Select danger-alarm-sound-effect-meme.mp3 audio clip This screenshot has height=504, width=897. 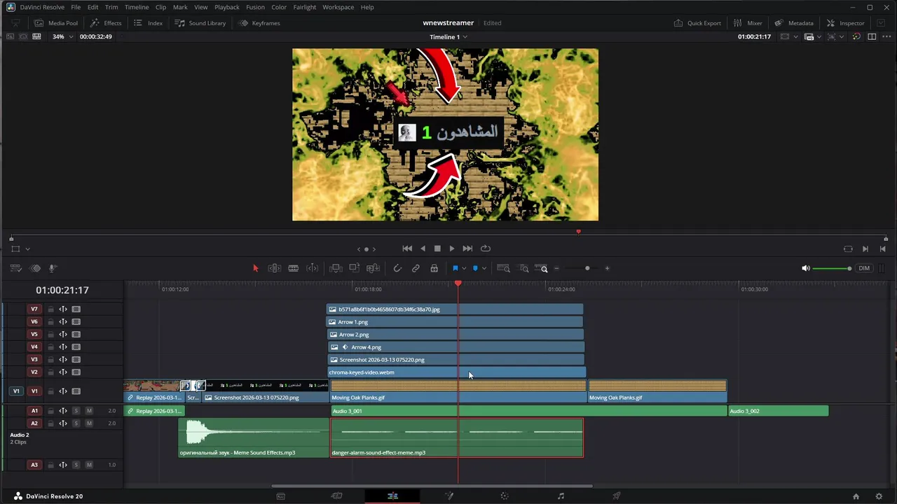click(x=457, y=438)
